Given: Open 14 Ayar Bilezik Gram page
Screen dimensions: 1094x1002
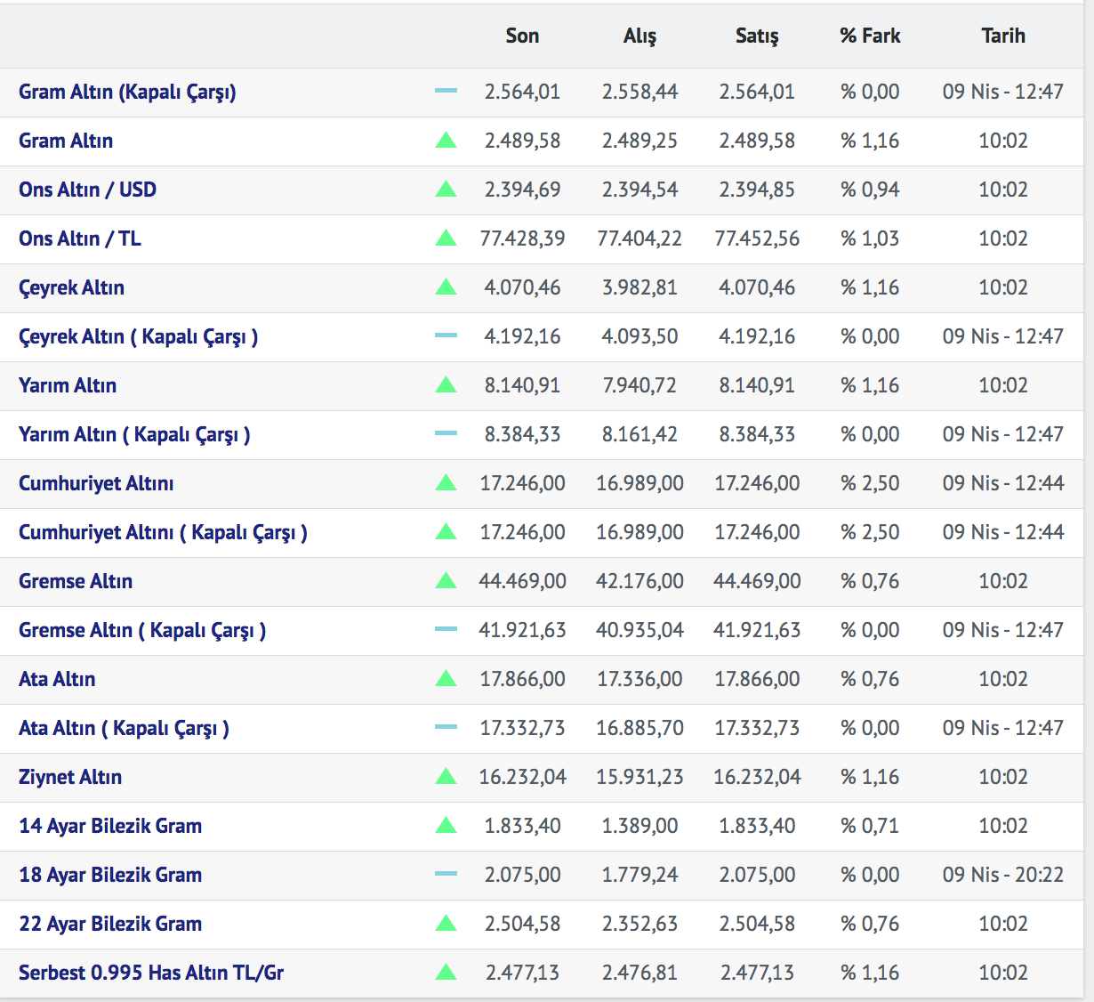Looking at the screenshot, I should point(110,826).
